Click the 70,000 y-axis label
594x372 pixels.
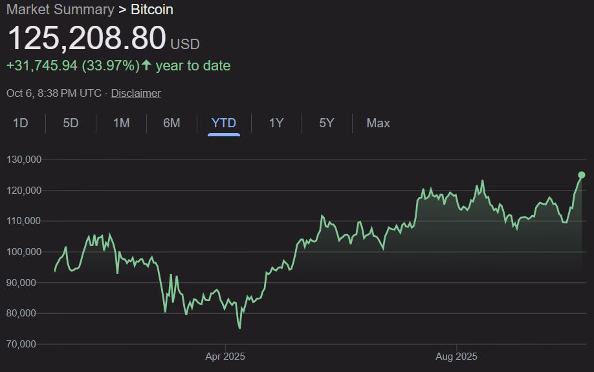(x=21, y=344)
